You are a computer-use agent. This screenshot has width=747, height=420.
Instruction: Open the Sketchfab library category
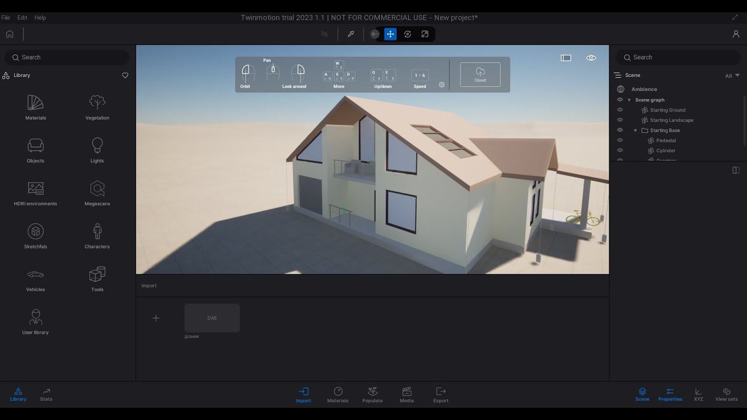coord(36,236)
